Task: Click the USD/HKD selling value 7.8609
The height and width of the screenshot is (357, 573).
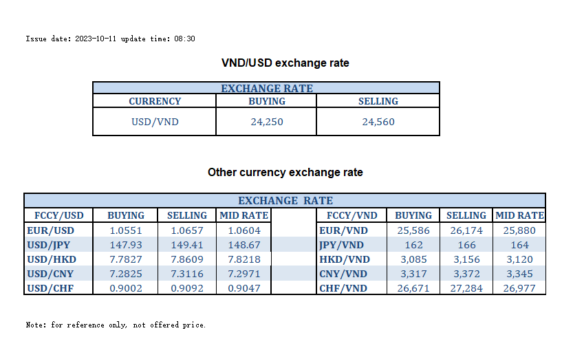Action: pos(187,259)
